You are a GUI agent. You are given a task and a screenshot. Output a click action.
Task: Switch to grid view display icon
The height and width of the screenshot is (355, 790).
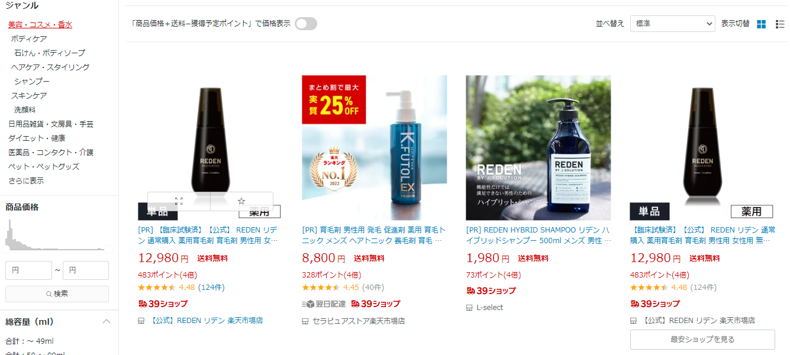pyautogui.click(x=761, y=24)
